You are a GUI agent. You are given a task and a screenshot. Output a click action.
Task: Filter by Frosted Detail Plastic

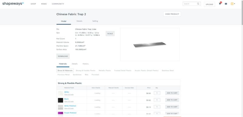tap(123, 70)
